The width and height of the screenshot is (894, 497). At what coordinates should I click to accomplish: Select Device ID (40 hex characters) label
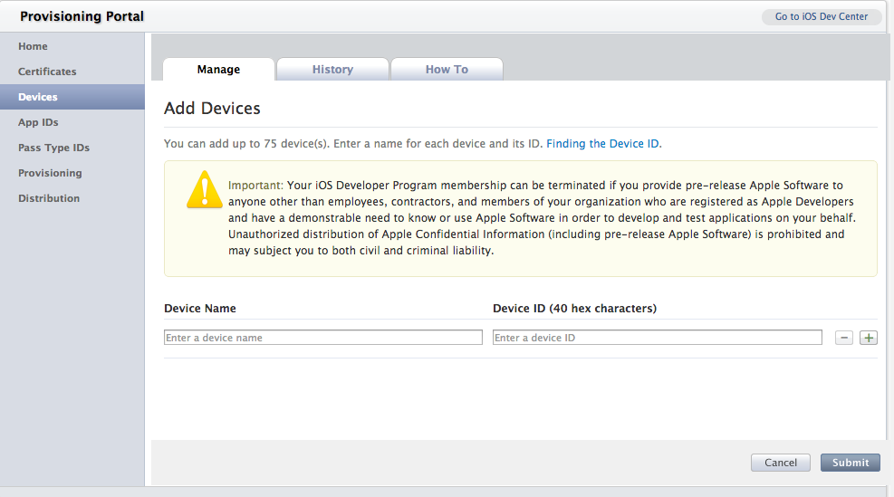pyautogui.click(x=574, y=309)
